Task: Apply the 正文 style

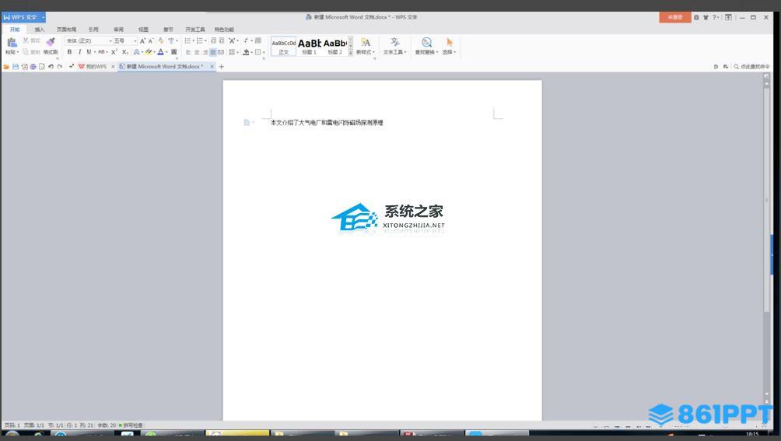Action: (283, 46)
